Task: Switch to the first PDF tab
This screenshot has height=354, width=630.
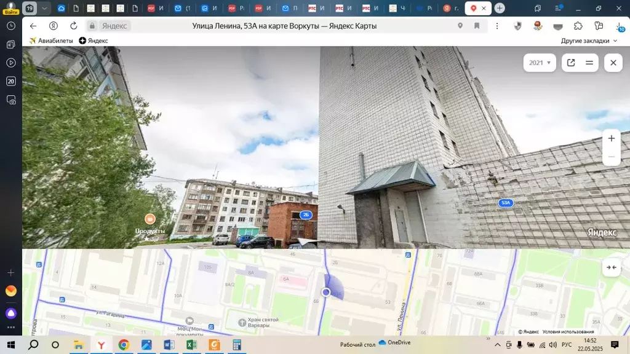Action: (155, 8)
